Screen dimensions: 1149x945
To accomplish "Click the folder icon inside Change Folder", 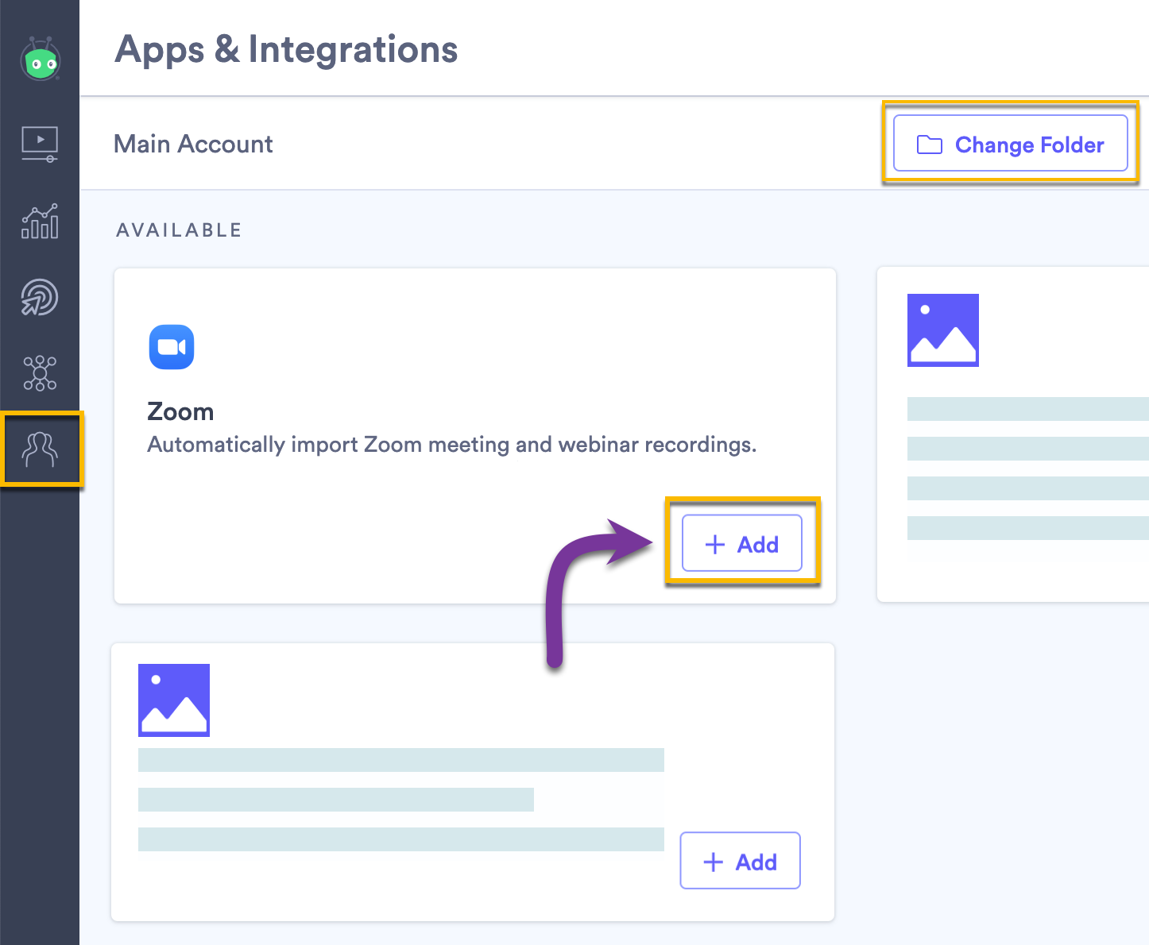I will point(928,145).
